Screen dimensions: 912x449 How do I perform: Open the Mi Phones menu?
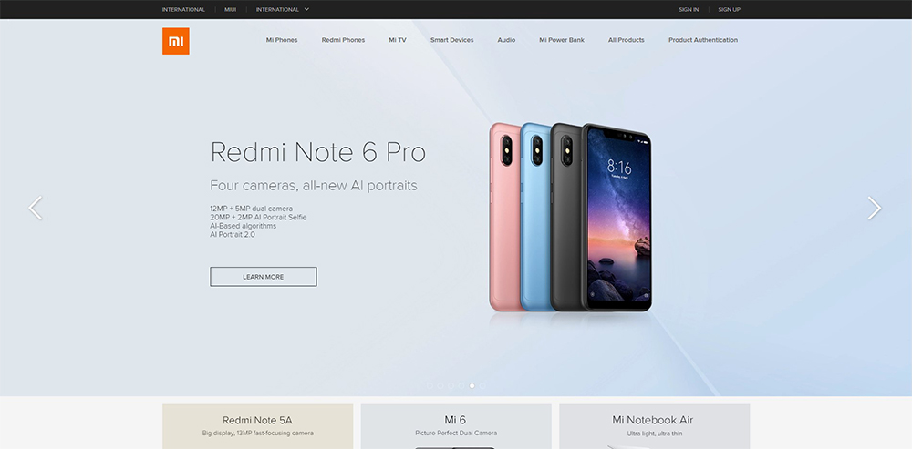pos(282,40)
